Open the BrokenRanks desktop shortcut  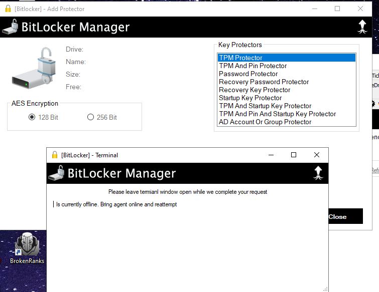coord(27,248)
